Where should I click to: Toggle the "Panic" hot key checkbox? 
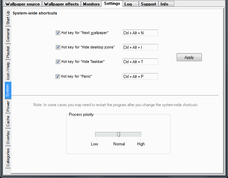(x=58, y=77)
